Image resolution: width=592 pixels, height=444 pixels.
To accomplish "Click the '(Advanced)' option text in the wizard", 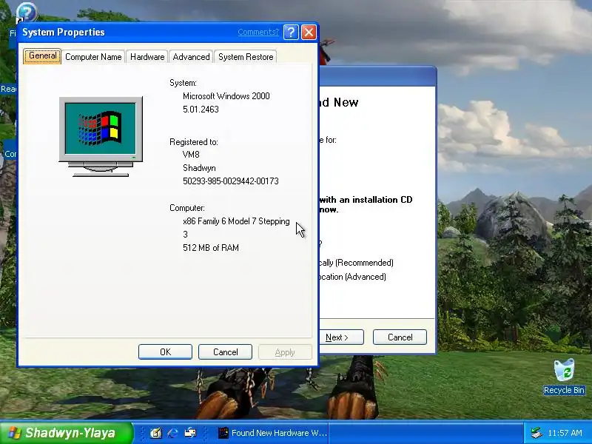I will (x=366, y=277).
